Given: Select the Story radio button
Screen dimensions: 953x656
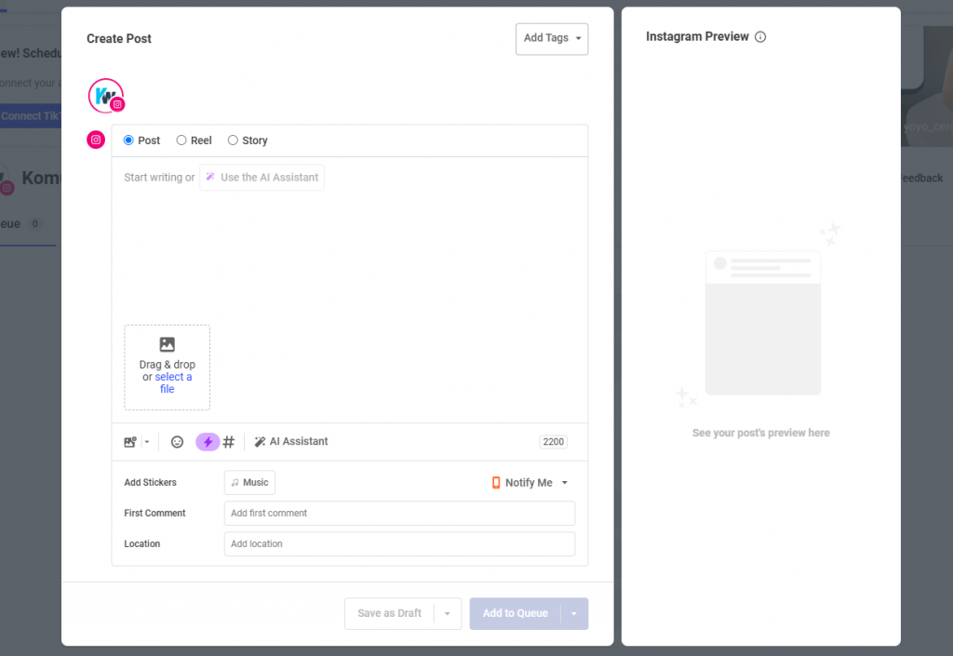Looking at the screenshot, I should (233, 141).
